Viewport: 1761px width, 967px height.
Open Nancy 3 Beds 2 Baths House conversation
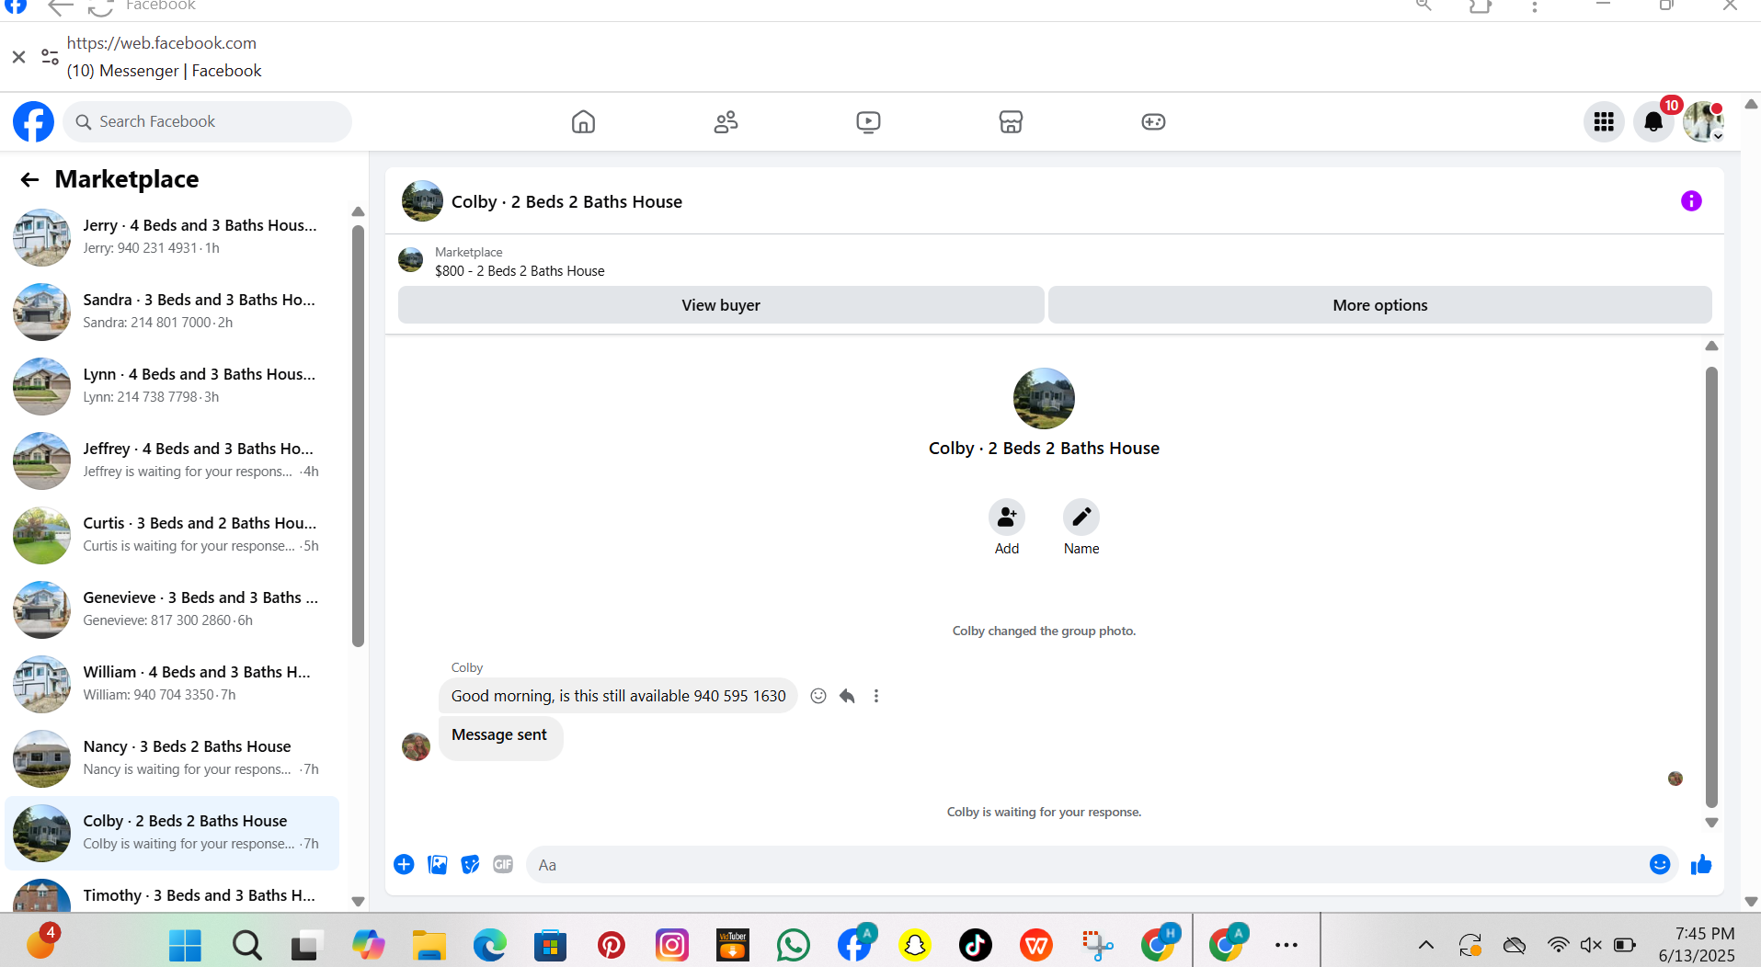[x=173, y=757]
